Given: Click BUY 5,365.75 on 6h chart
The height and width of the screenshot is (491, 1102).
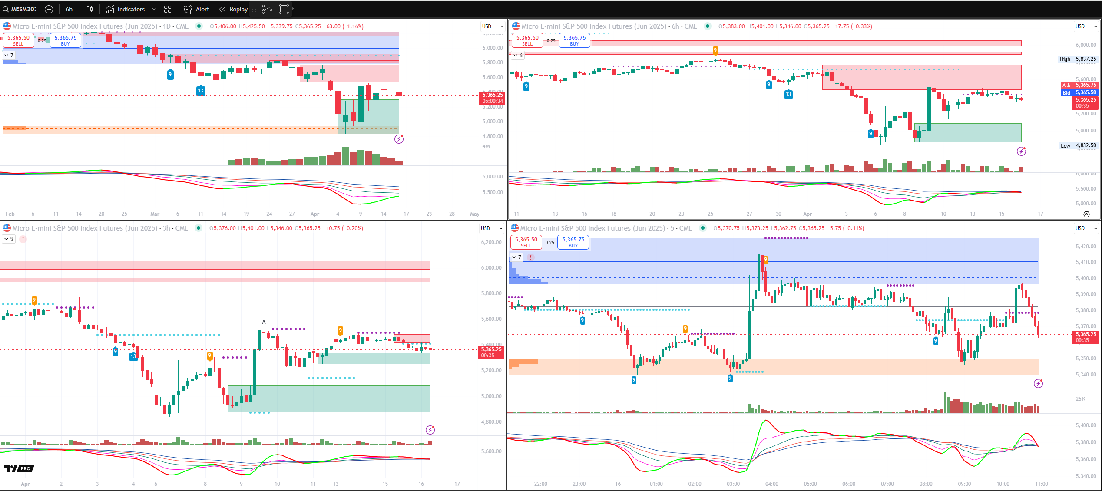Looking at the screenshot, I should pos(574,40).
